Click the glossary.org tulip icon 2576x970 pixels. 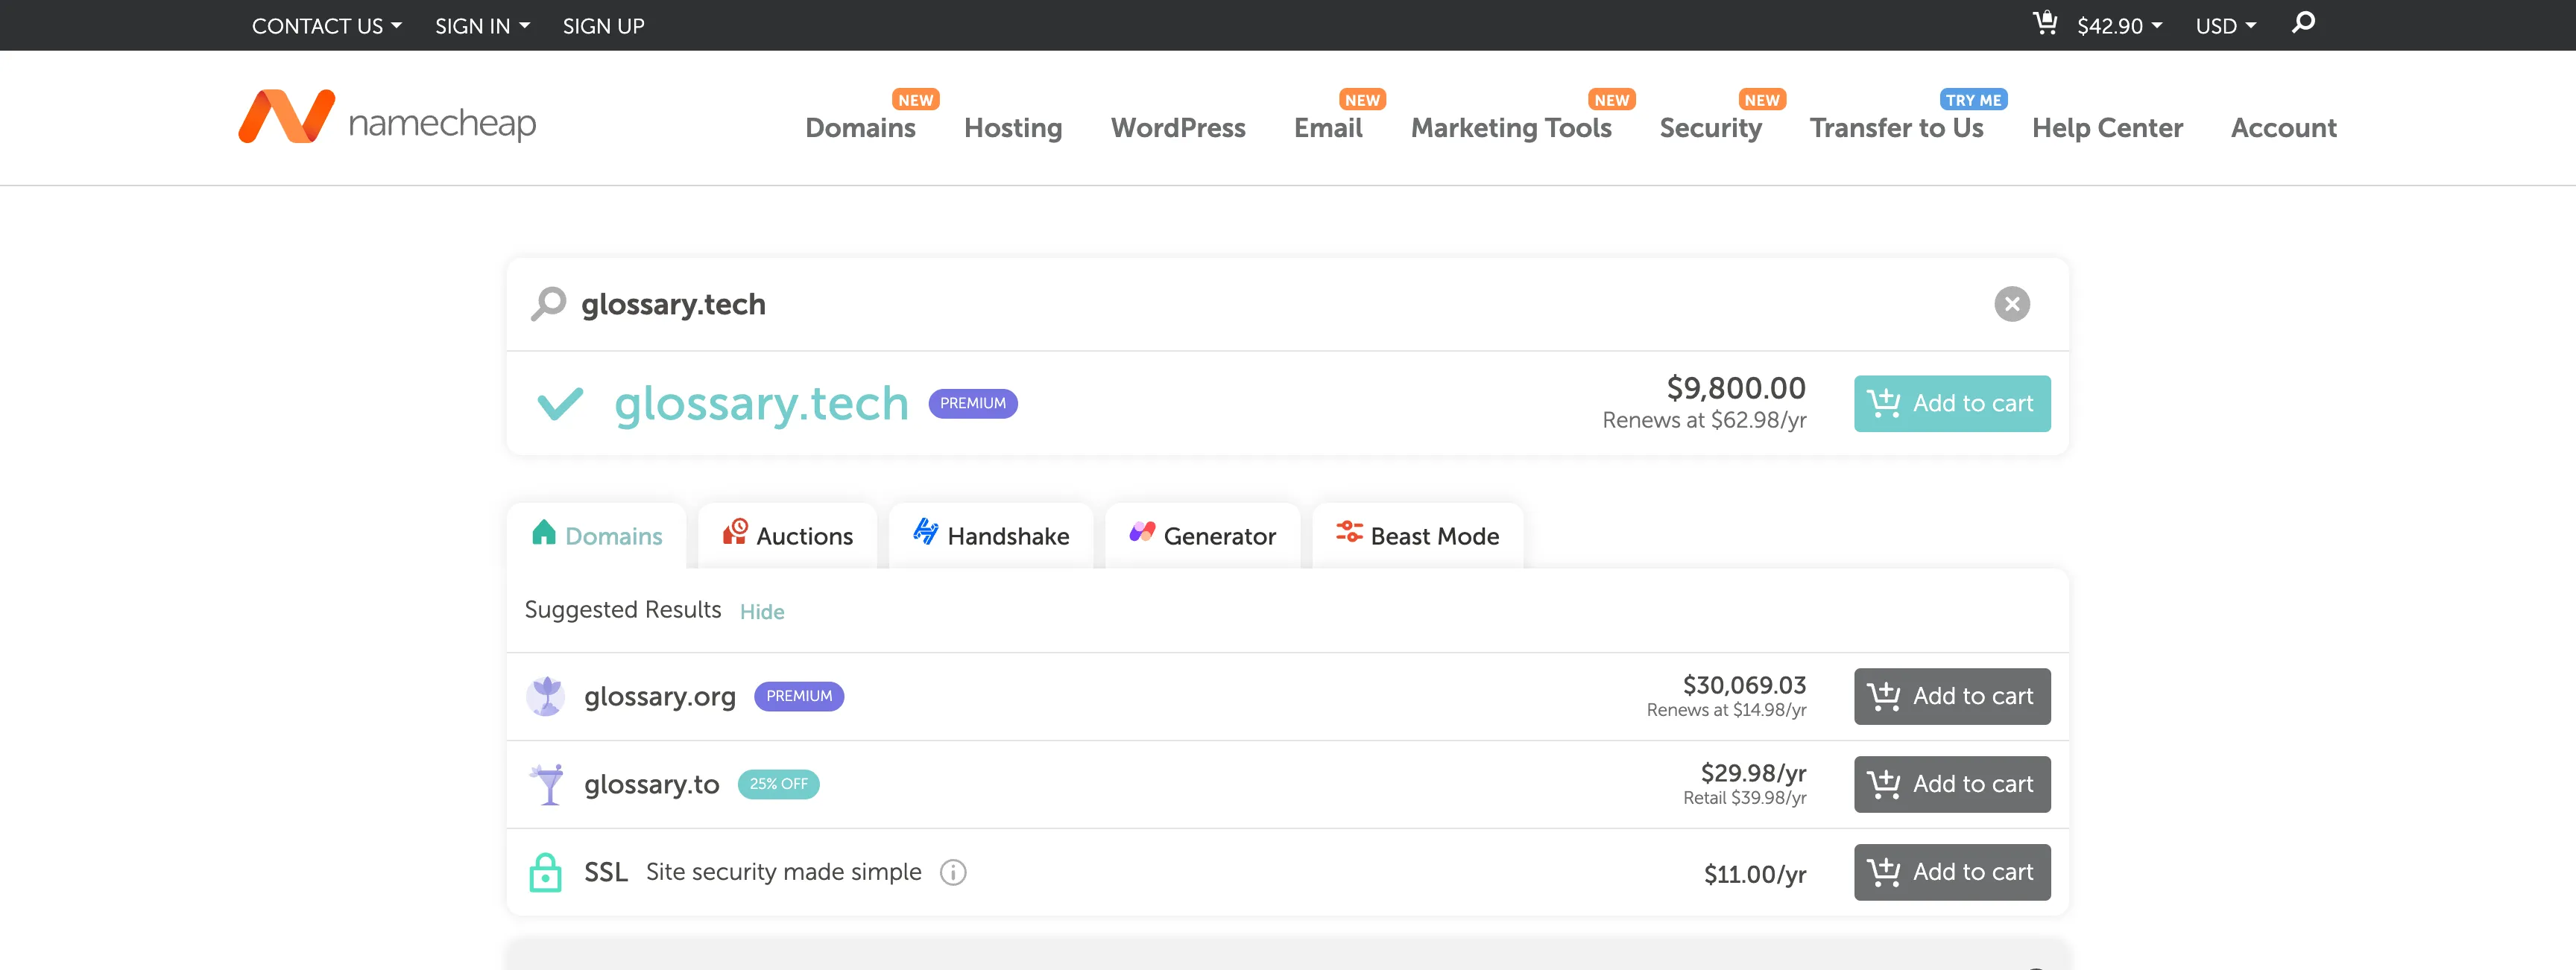[546, 696]
